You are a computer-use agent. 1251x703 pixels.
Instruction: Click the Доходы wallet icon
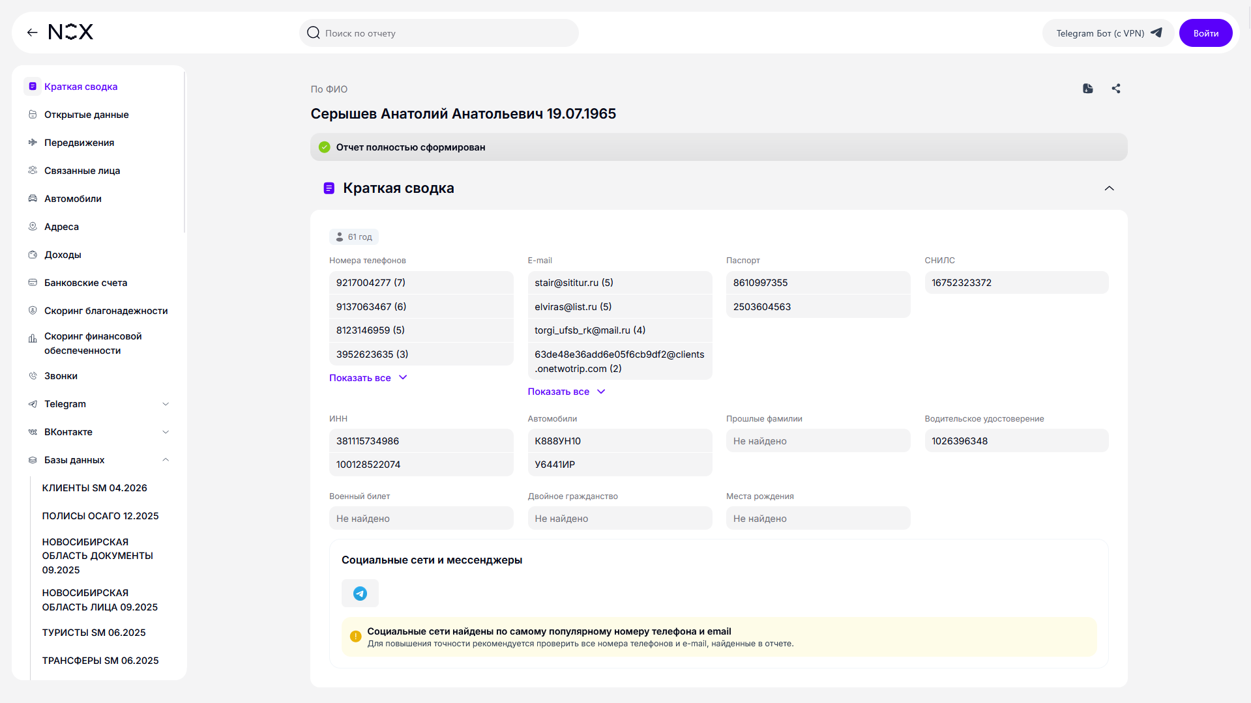[33, 255]
